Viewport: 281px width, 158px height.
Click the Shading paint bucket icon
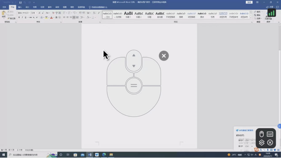click(88, 17)
